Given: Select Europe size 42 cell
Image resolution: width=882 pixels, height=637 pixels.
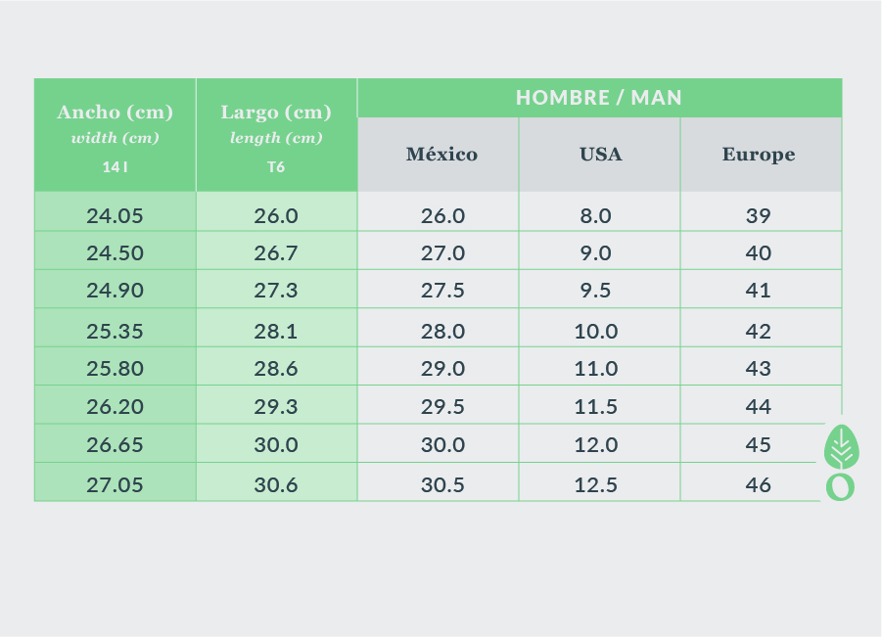Looking at the screenshot, I should point(759,332).
